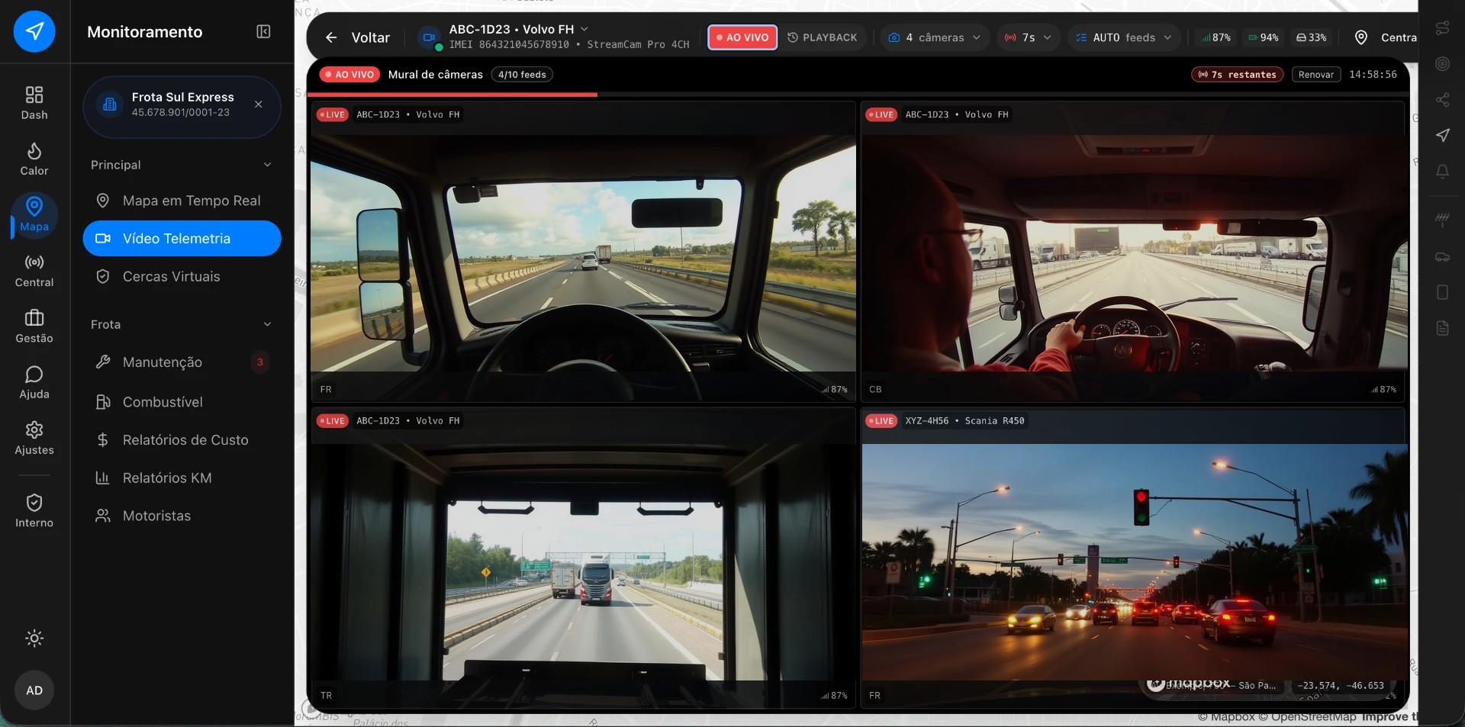This screenshot has width=1465, height=727.
Task: Click the Voltar back arrow
Action: (x=331, y=37)
